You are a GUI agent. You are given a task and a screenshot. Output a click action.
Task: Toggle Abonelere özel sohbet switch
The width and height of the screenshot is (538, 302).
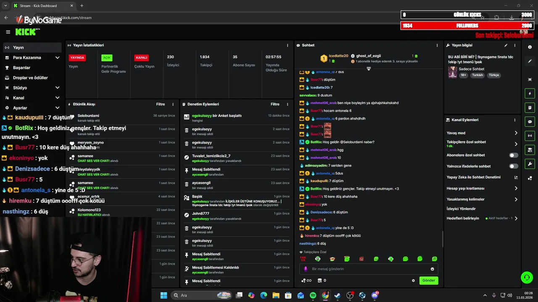[x=514, y=155]
